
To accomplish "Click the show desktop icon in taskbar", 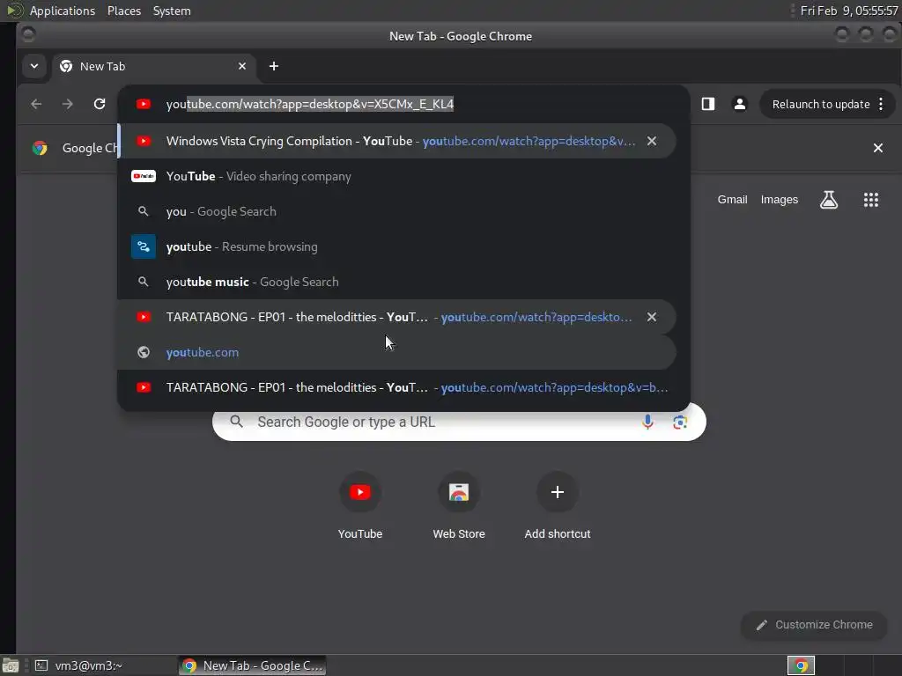I will click(x=11, y=665).
